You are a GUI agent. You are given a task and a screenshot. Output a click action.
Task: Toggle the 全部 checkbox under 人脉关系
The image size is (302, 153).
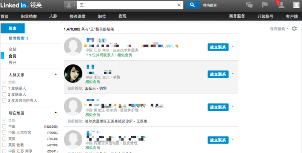pyautogui.click(x=4, y=82)
